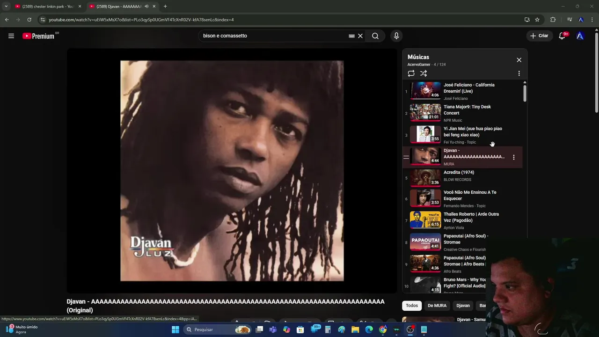
Task: Click the YouTube search input field
Action: [x=274, y=36]
